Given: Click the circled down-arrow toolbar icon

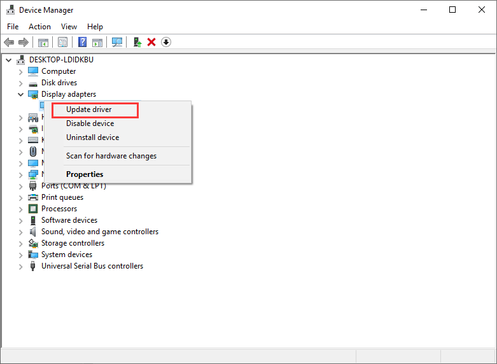Looking at the screenshot, I should pos(166,42).
